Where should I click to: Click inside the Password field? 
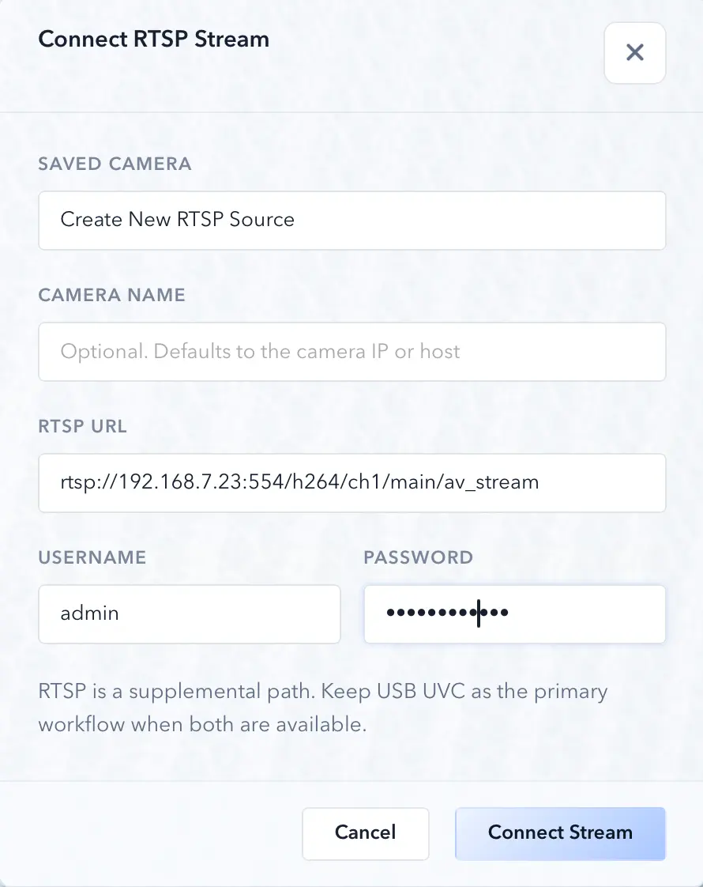point(514,614)
